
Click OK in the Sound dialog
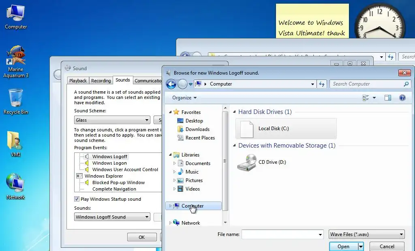[142, 237]
